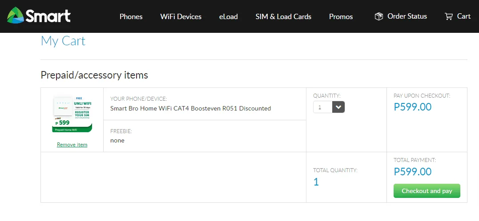479x221 pixels.
Task: Expand the quantity dropdown arrow
Action: [338, 107]
